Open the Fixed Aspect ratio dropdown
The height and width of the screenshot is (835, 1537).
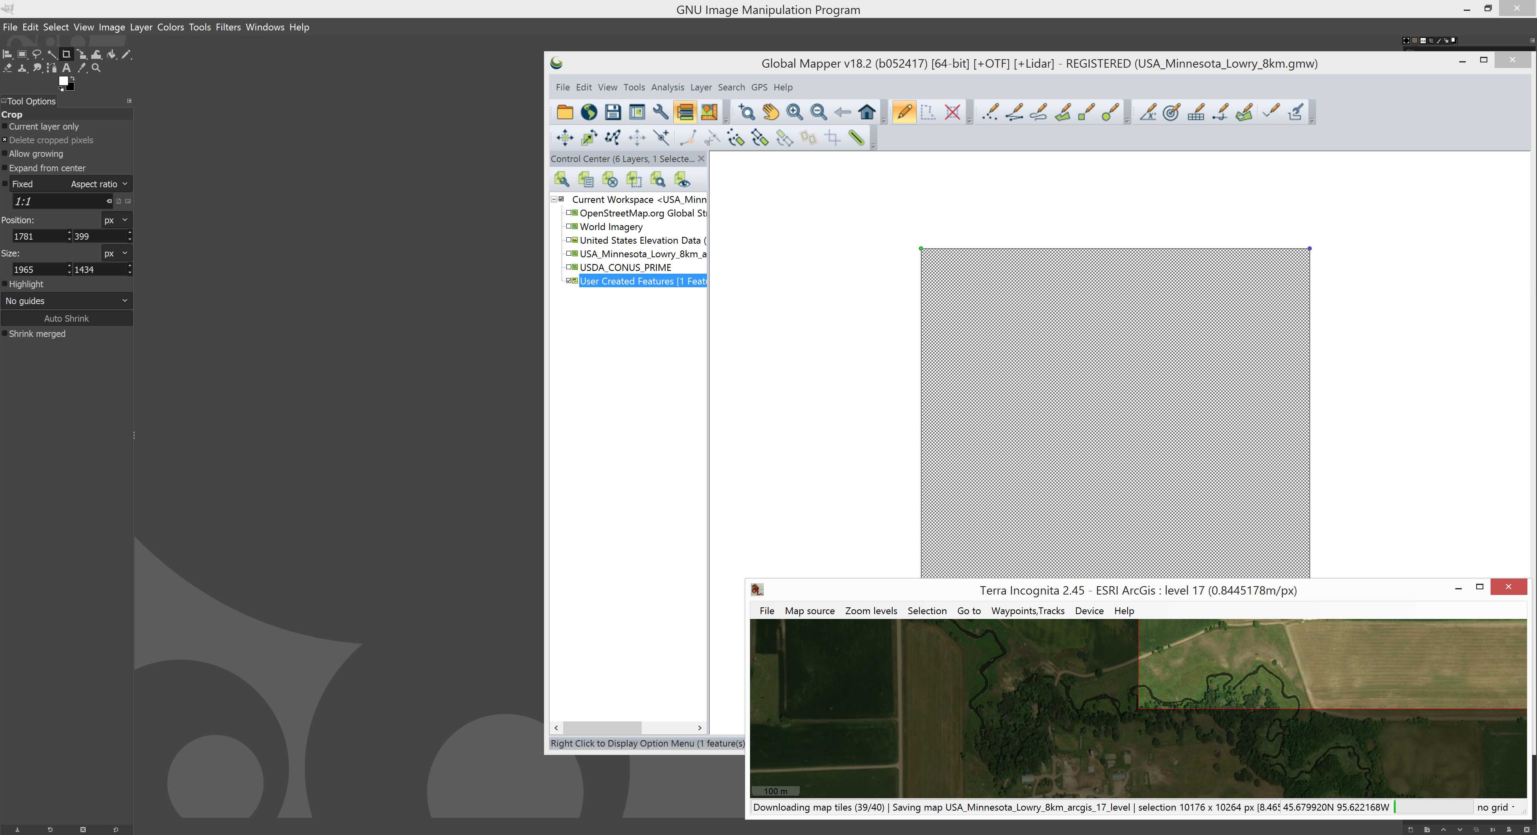71,184
